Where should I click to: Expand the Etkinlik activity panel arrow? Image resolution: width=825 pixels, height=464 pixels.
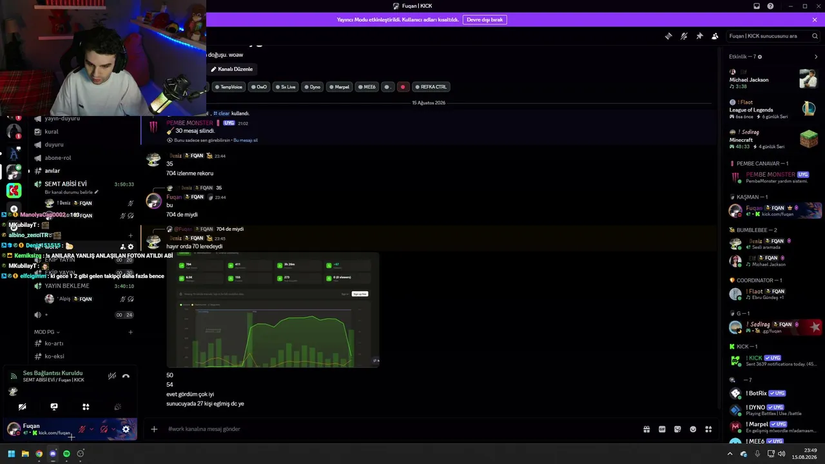click(x=816, y=57)
